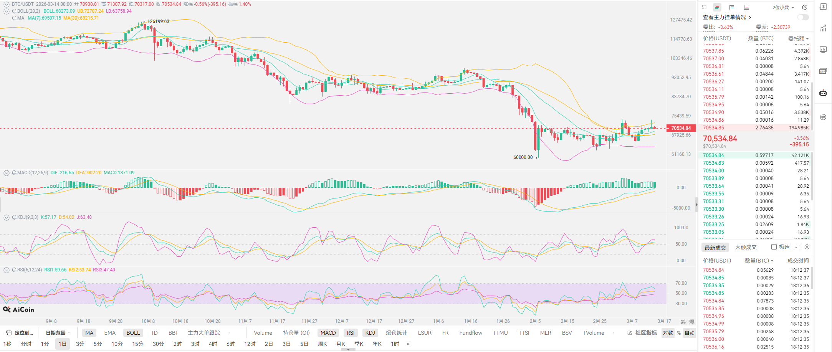The image size is (832, 352).
Task: Open recent trades settings hexagon icon
Action: [807, 247]
